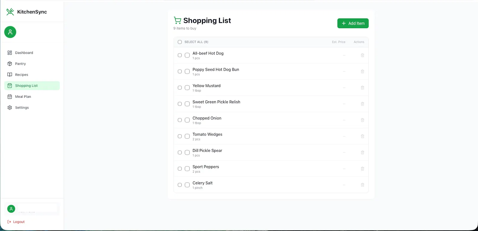Click the Tomato Wedges item name
Viewport: 478px width, 231px height.
(x=207, y=134)
